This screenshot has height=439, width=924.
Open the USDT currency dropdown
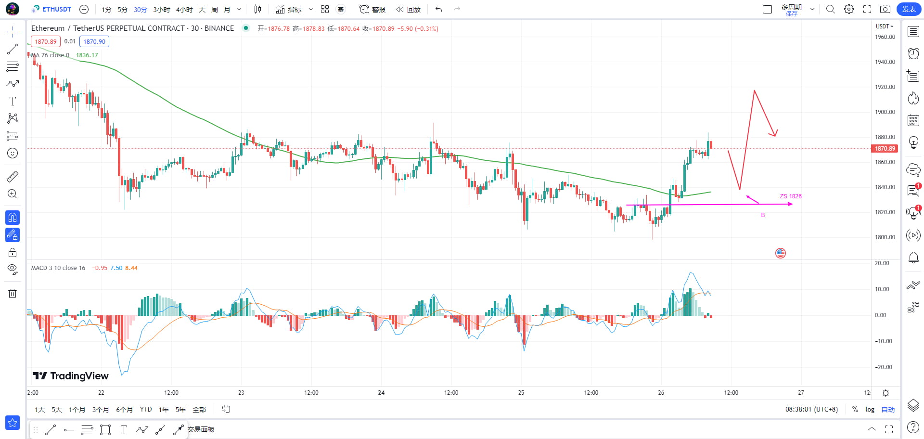pyautogui.click(x=885, y=26)
